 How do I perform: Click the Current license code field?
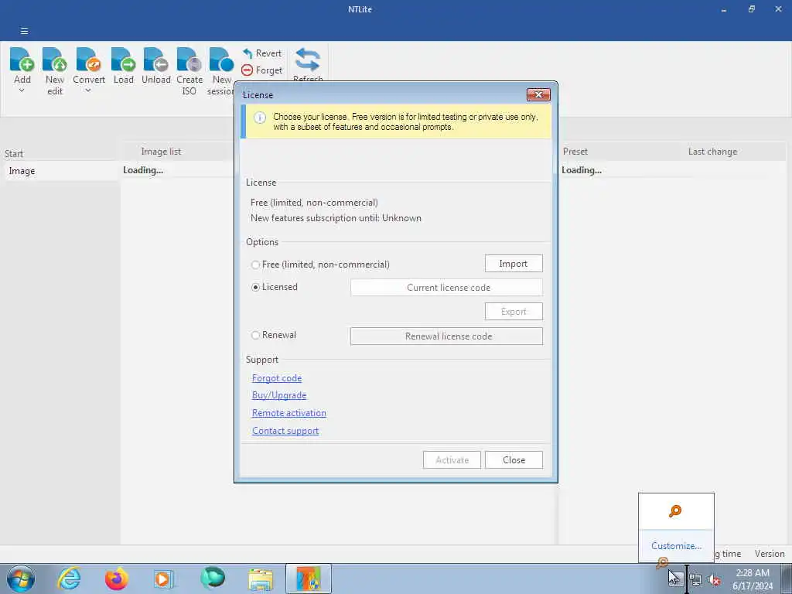point(446,288)
